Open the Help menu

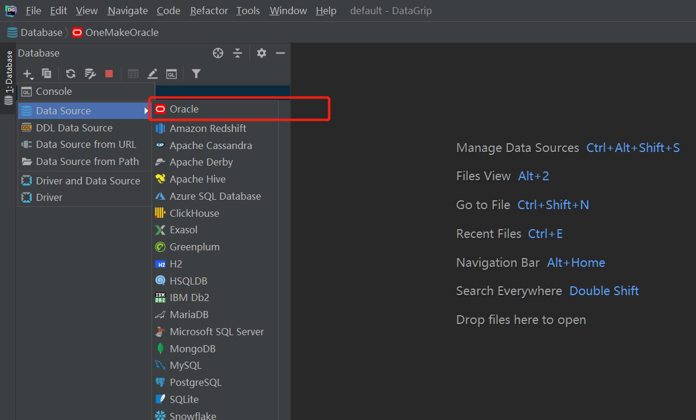click(326, 11)
